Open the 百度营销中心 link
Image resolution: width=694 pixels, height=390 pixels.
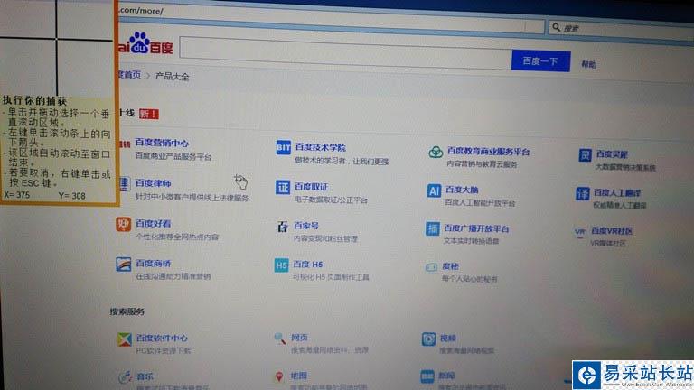point(162,143)
